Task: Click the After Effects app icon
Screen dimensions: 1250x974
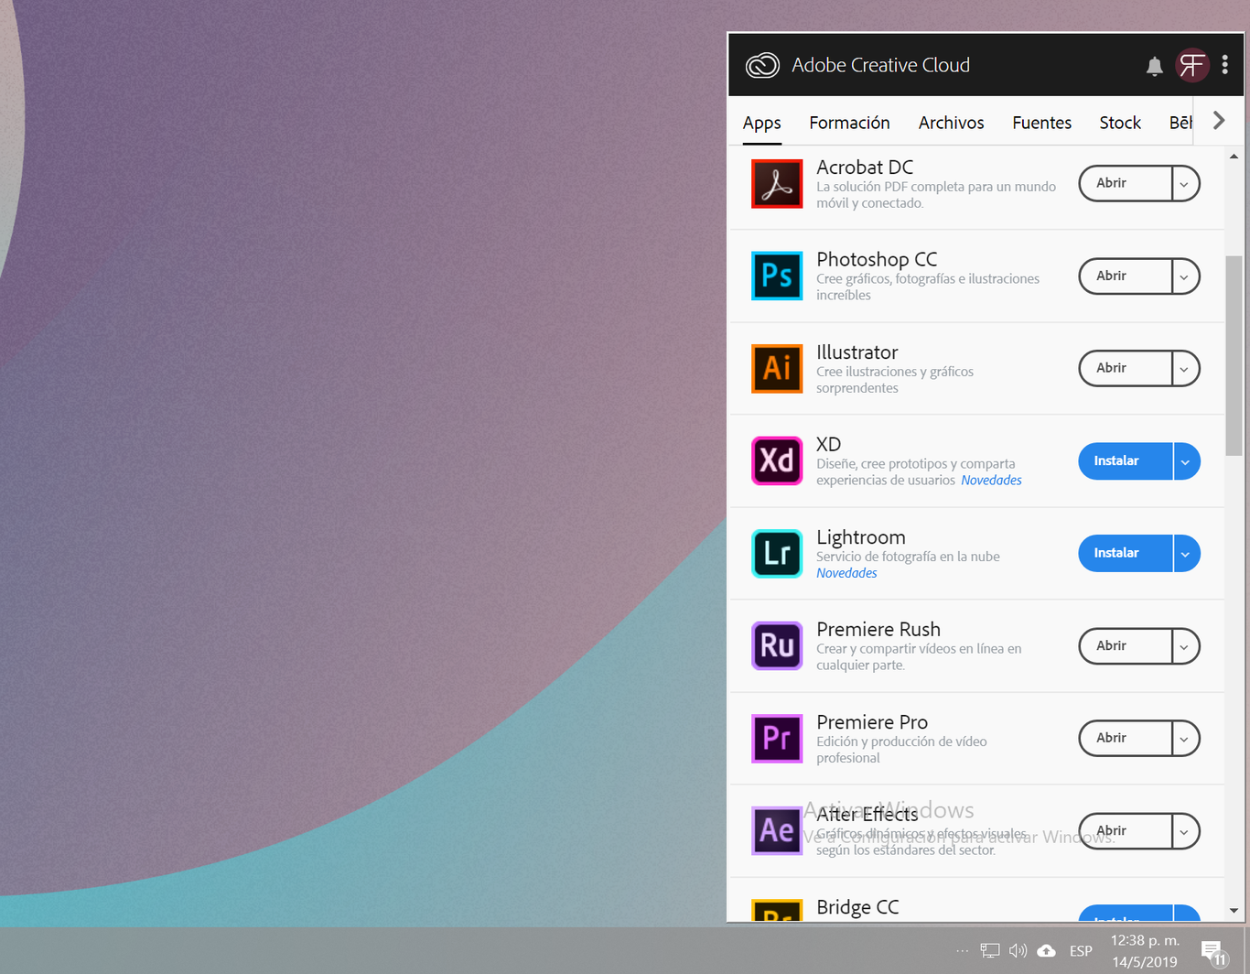Action: (x=776, y=830)
